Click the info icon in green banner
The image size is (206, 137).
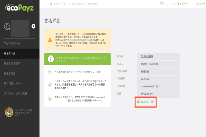click(51, 59)
